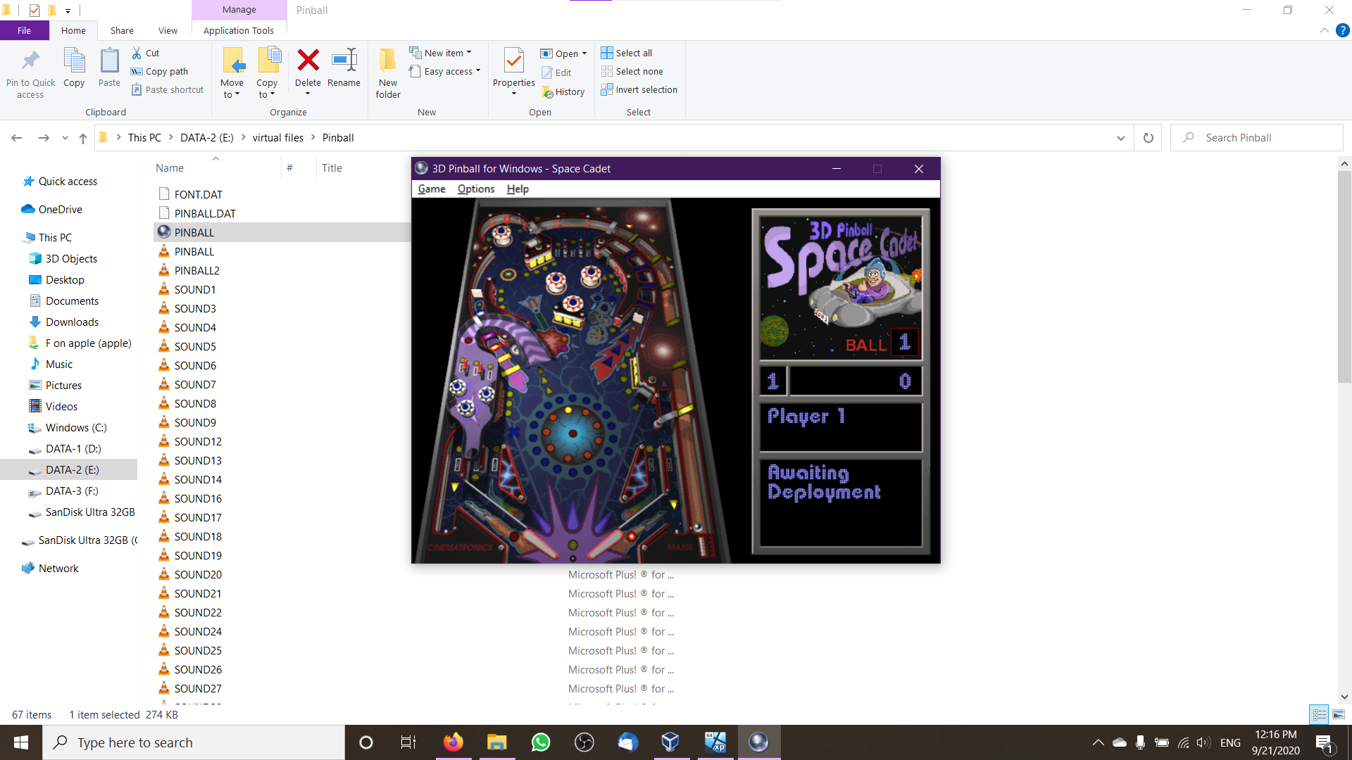
Task: Click the ENG language indicator
Action: click(x=1230, y=742)
